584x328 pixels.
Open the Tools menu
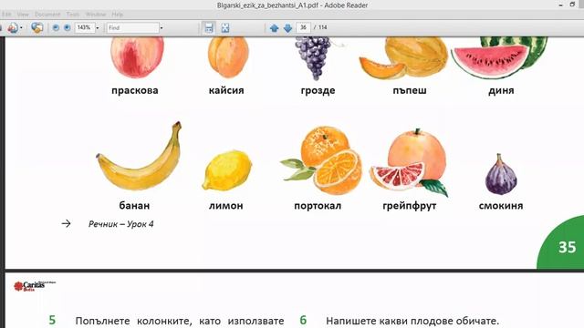73,15
